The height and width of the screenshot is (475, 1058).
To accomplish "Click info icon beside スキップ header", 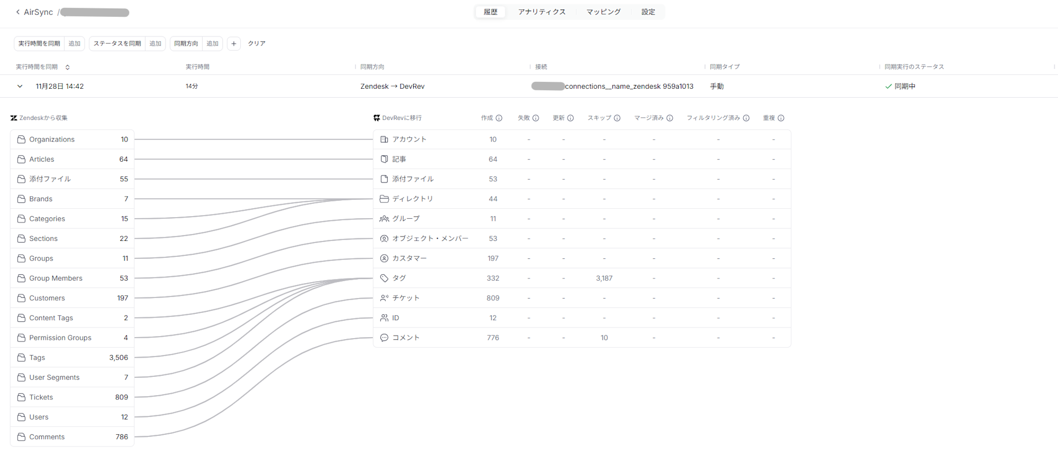I will [617, 118].
